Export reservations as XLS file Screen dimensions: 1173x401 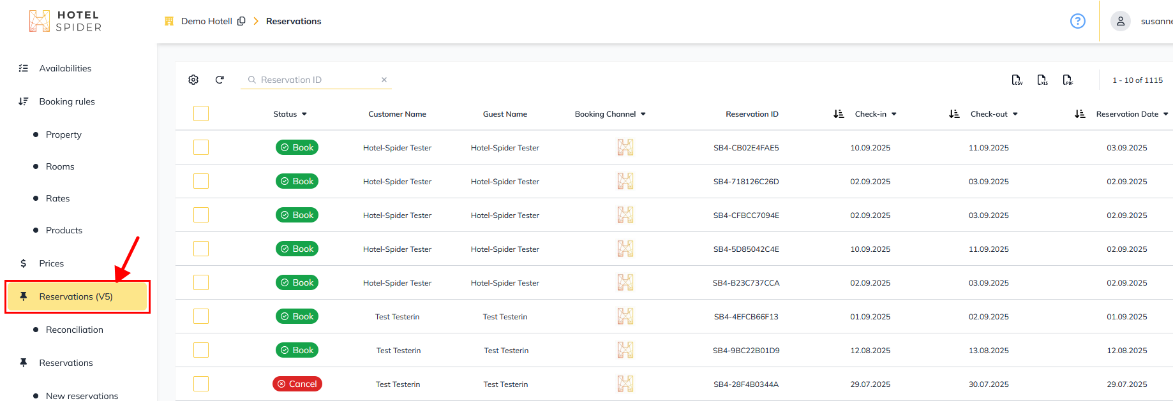point(1042,80)
